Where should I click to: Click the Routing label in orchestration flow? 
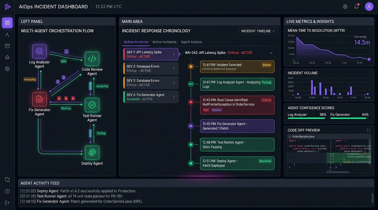66,108
